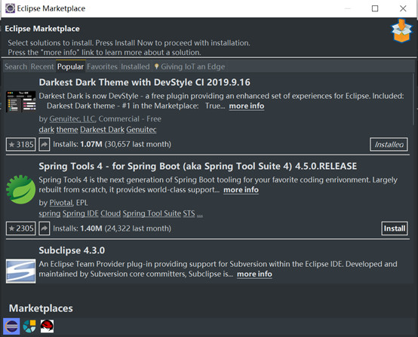Click the Spring Tools 4 title heading

(198, 166)
